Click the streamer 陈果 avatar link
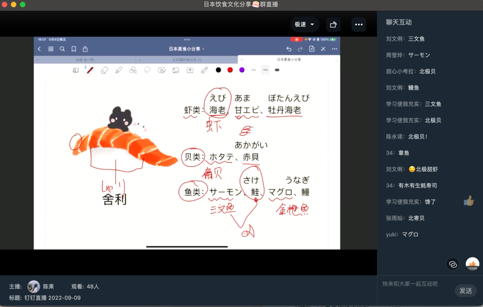Screen dimensions: 483x307 [34, 286]
